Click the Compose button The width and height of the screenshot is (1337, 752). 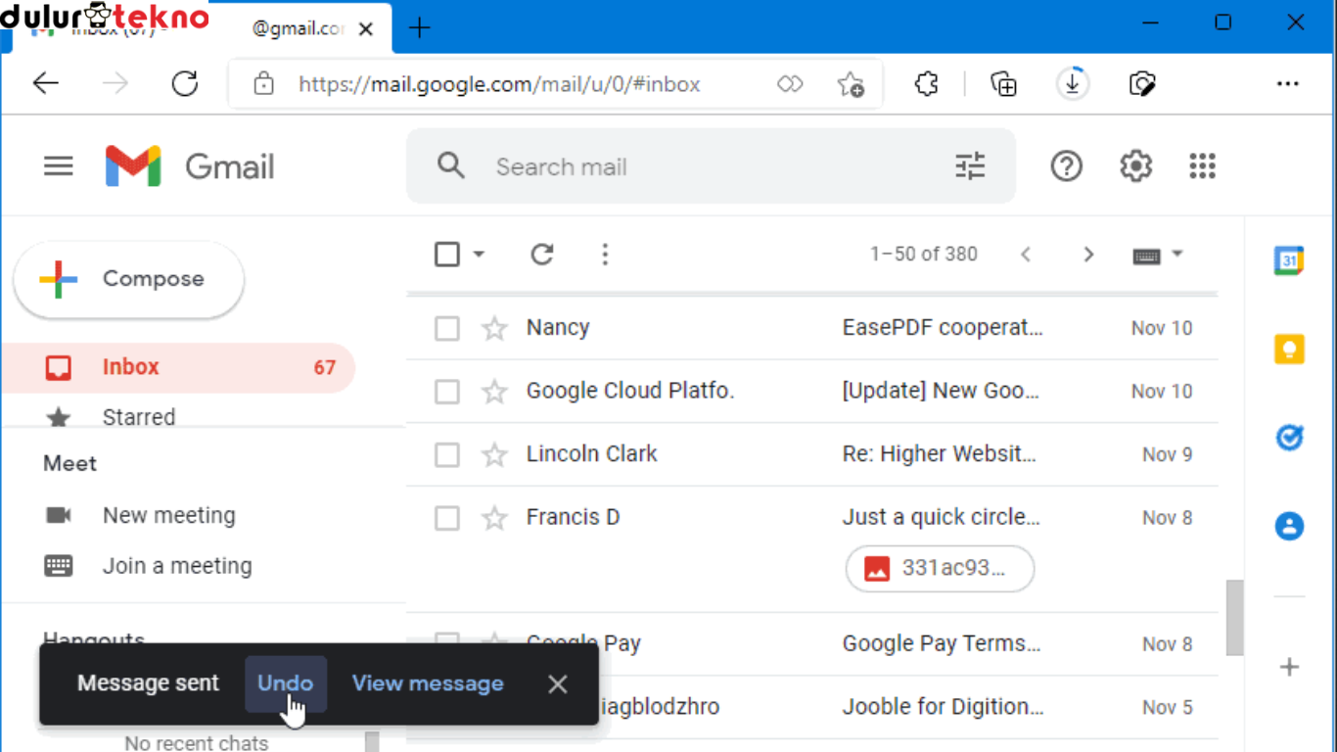pyautogui.click(x=128, y=279)
